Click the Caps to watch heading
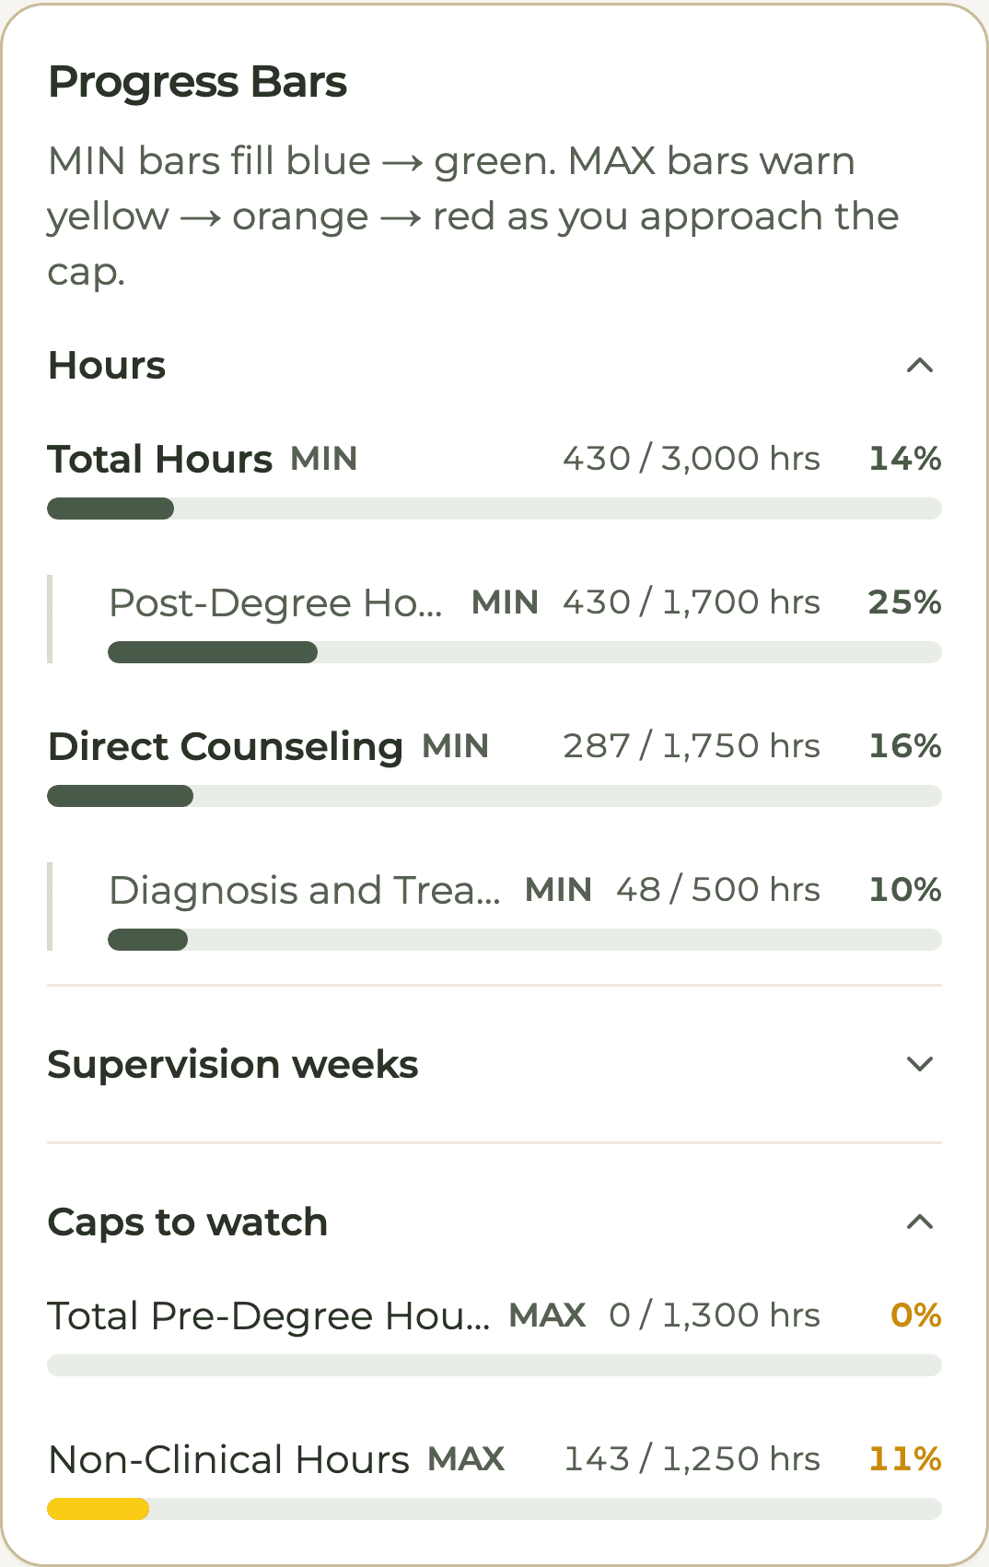This screenshot has width=989, height=1567. (188, 1222)
